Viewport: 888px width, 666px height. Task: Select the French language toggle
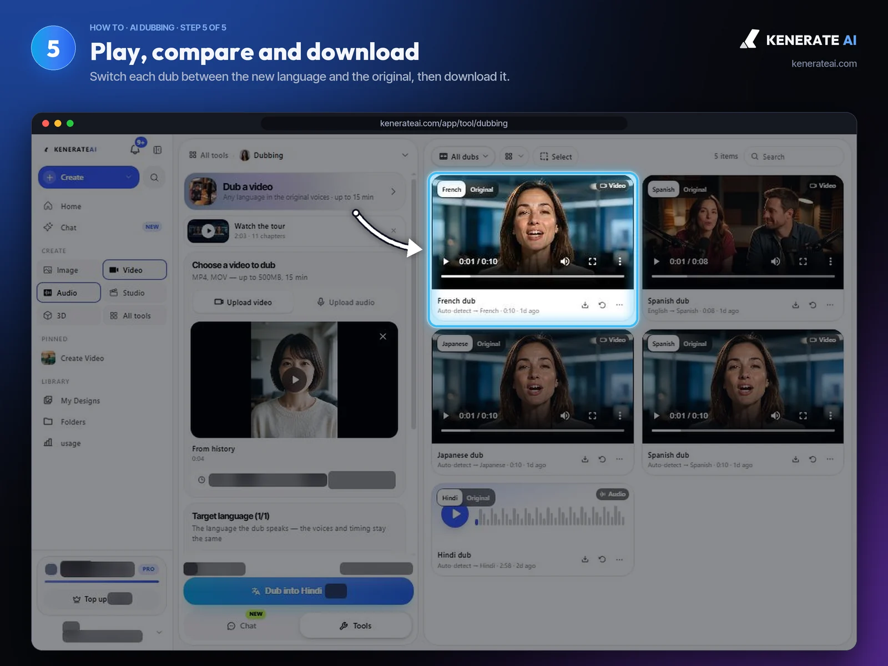click(x=452, y=190)
